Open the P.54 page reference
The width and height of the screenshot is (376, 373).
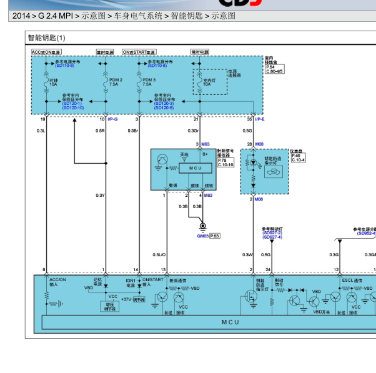click(x=270, y=67)
